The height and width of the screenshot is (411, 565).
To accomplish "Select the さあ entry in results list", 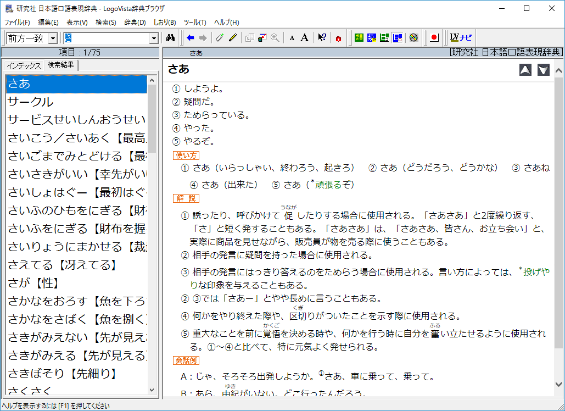I will (x=76, y=84).
